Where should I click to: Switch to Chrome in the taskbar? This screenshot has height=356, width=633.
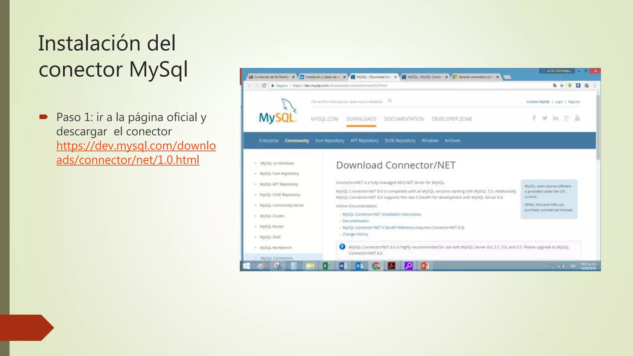376,266
